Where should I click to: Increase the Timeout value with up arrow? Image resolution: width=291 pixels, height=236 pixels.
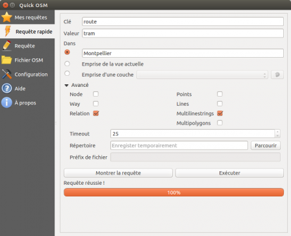[277, 132]
